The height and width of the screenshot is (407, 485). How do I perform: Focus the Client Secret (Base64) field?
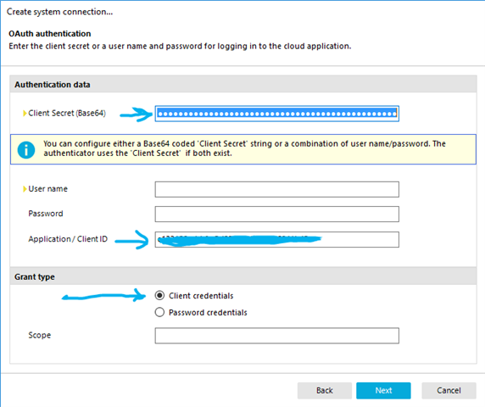coord(276,114)
